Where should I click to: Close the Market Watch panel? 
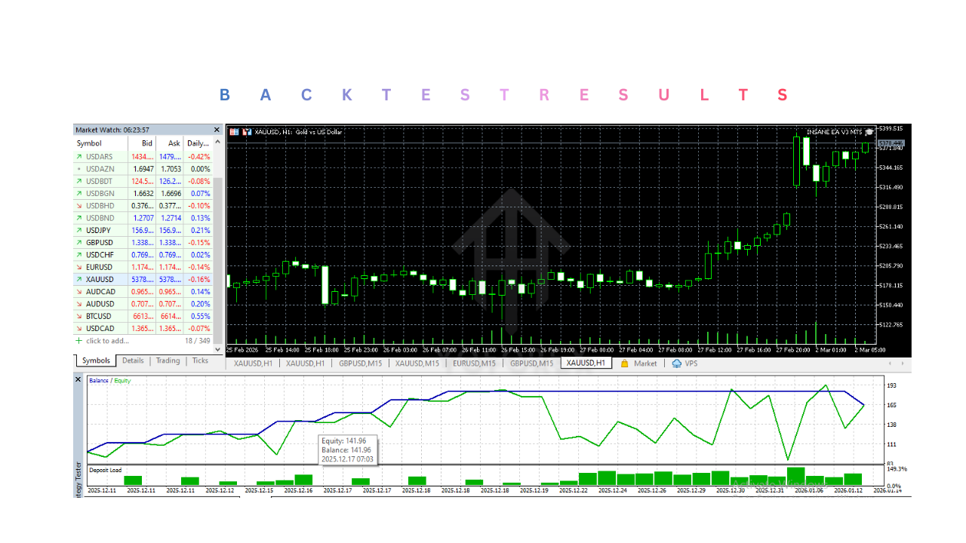pyautogui.click(x=217, y=130)
